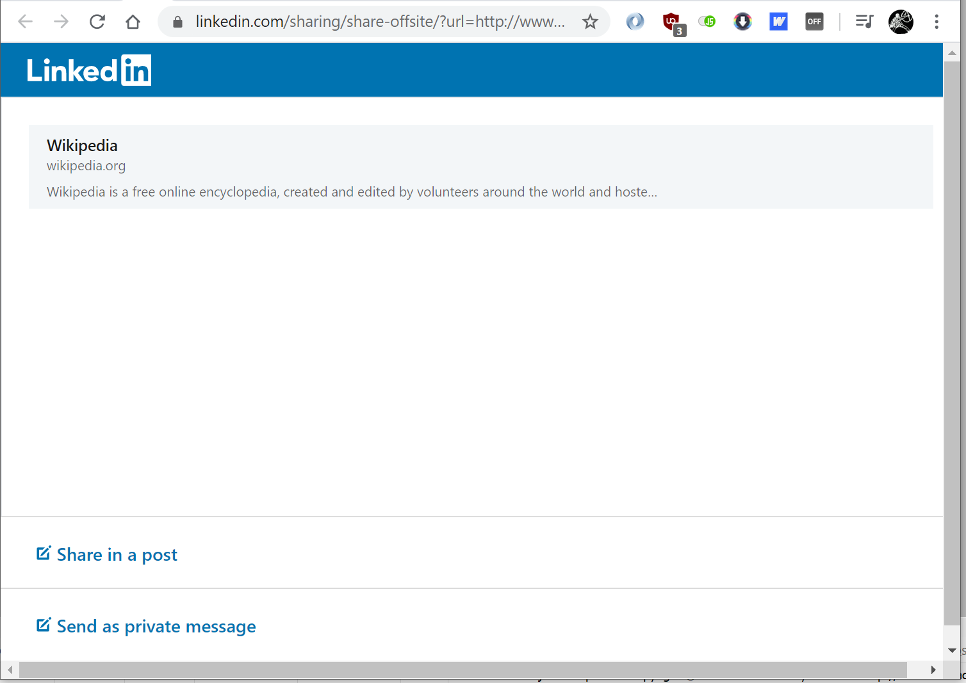Go back with the browser back arrow
The width and height of the screenshot is (966, 683).
(x=25, y=22)
